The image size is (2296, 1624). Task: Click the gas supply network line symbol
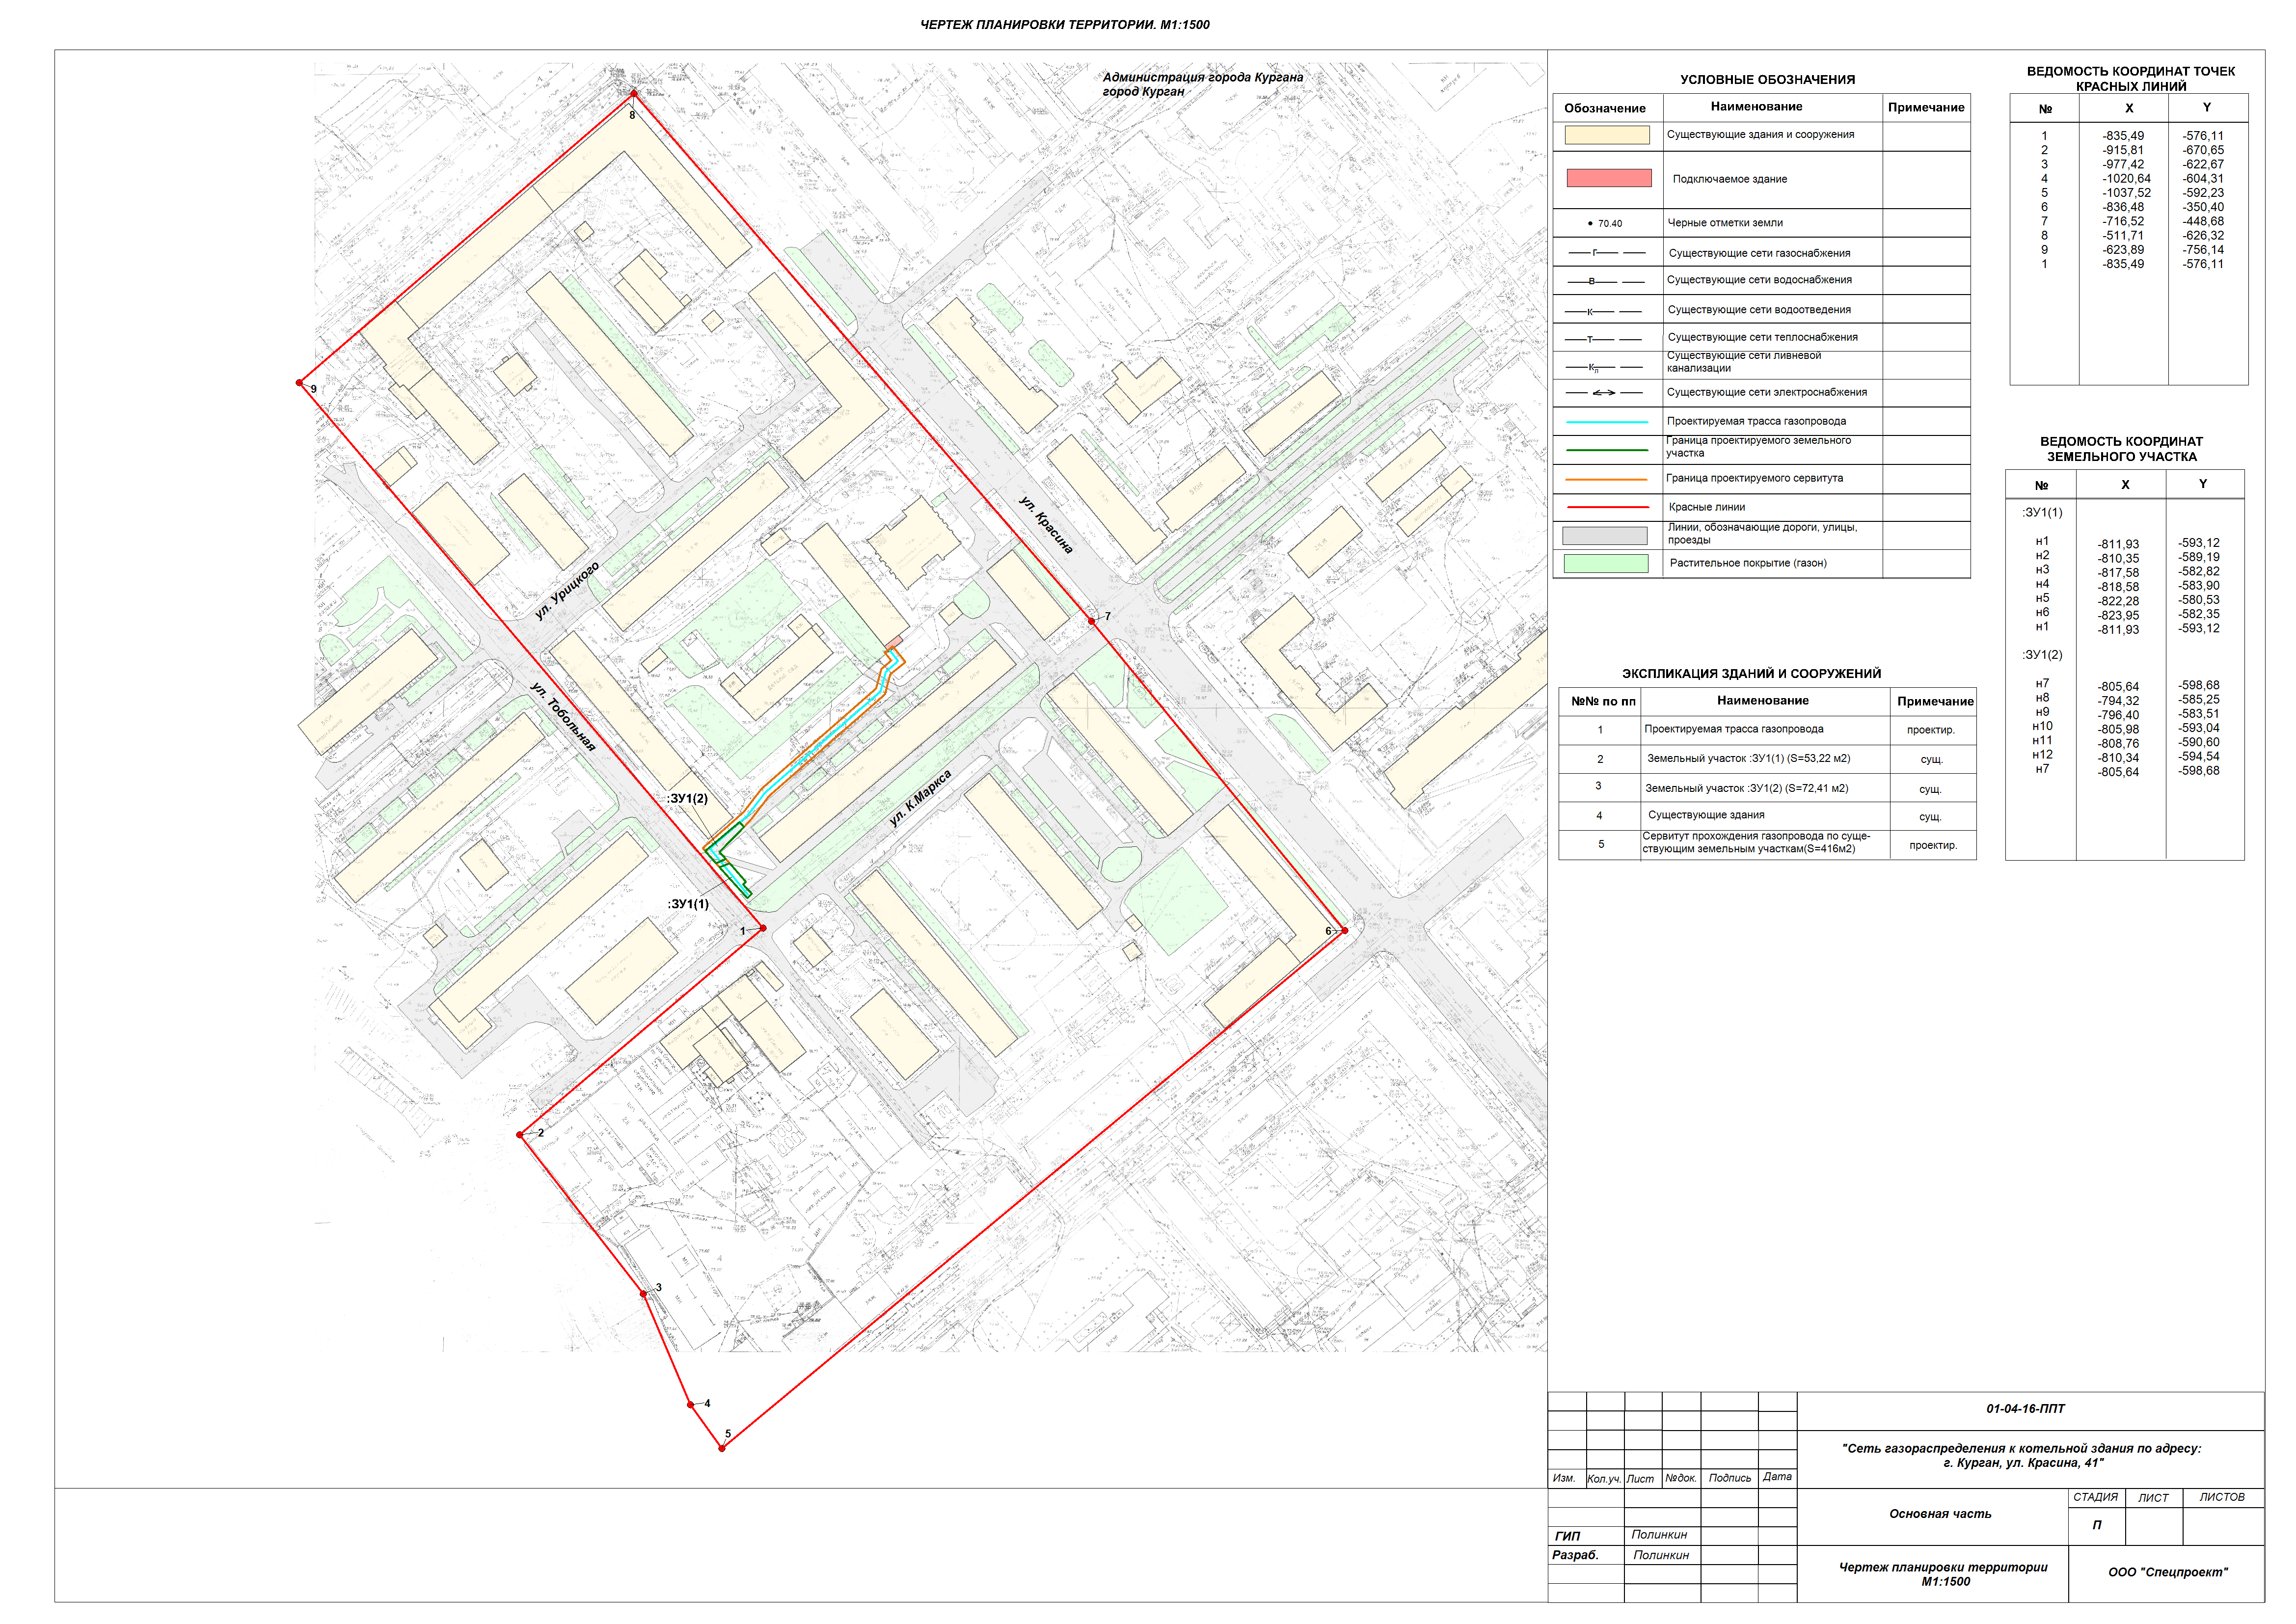pos(1606,253)
